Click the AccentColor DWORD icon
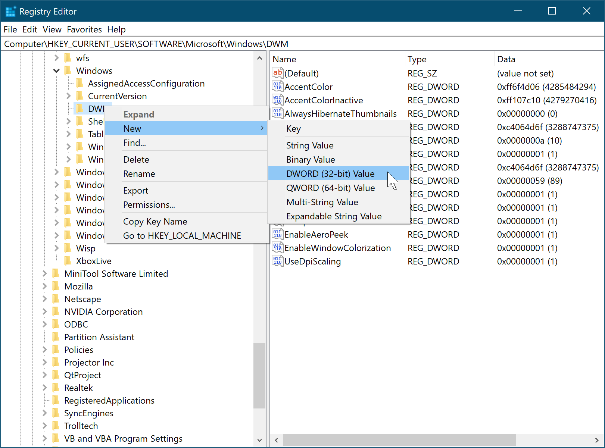 [277, 87]
